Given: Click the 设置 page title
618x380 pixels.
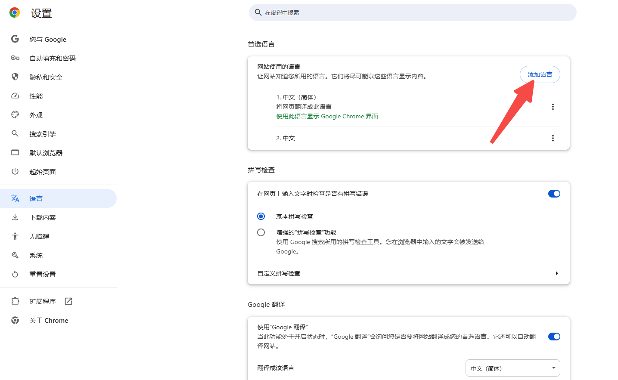Looking at the screenshot, I should pos(41,13).
